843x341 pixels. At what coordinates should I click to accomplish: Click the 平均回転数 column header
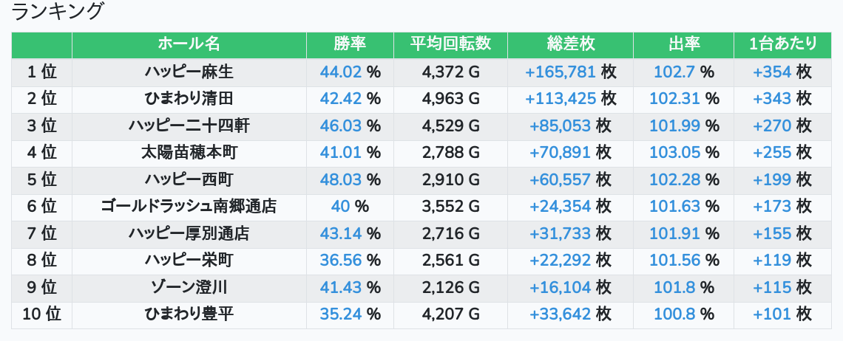(x=450, y=44)
